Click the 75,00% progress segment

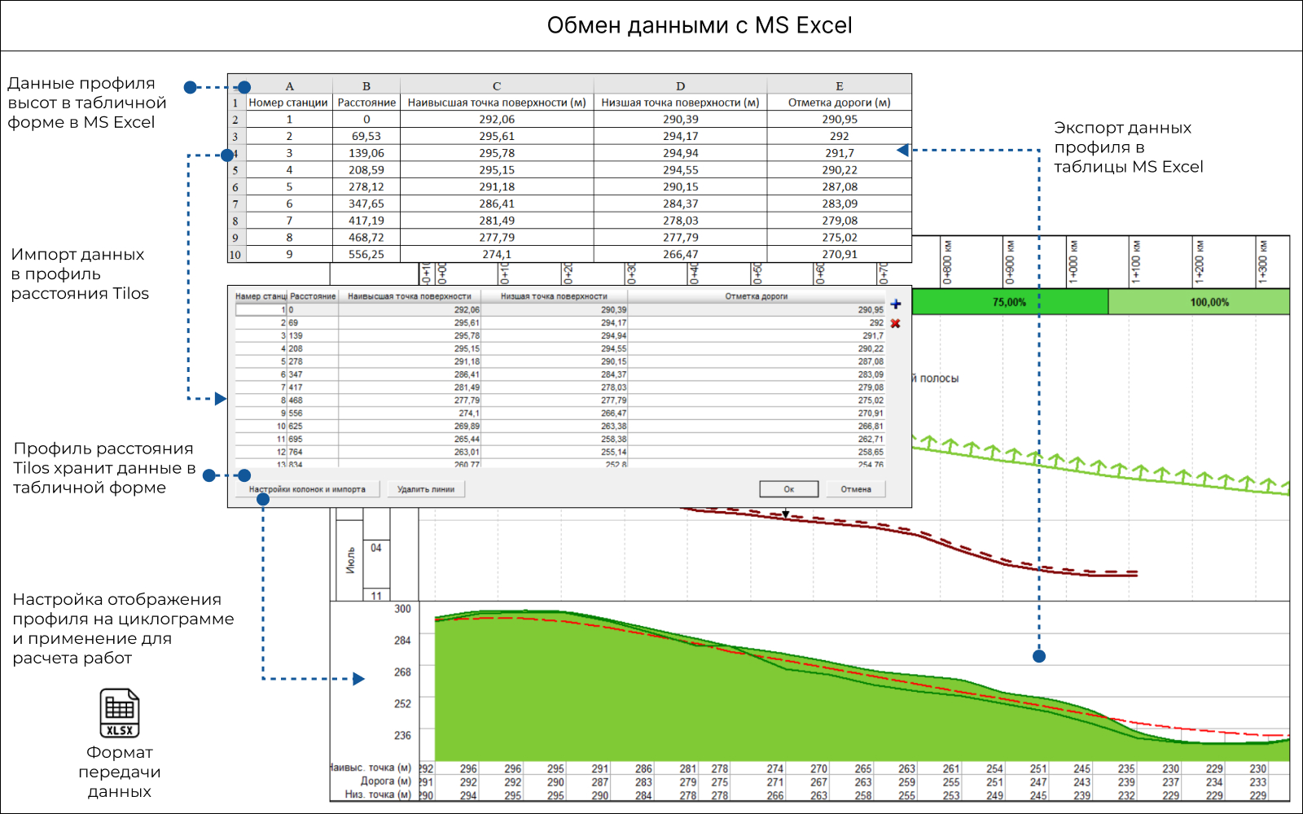coord(1010,302)
